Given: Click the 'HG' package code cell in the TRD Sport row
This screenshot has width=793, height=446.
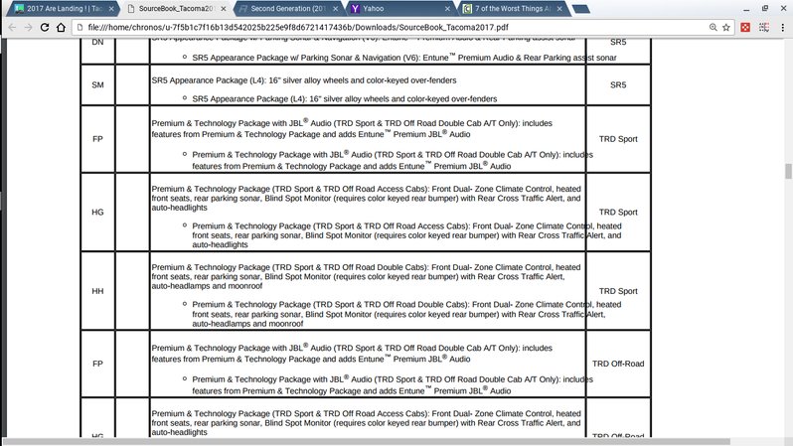Looking at the screenshot, I should coord(97,213).
